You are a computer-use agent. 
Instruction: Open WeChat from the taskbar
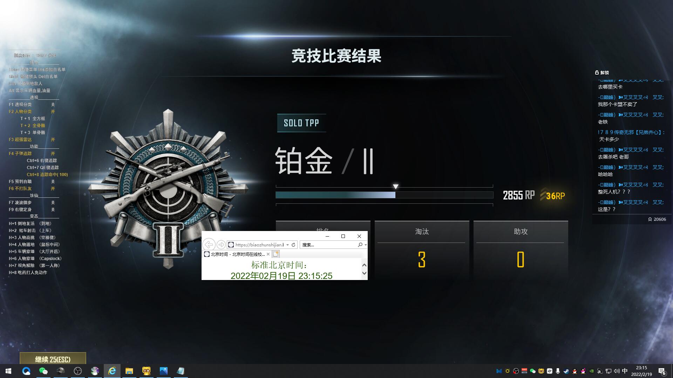(43, 371)
